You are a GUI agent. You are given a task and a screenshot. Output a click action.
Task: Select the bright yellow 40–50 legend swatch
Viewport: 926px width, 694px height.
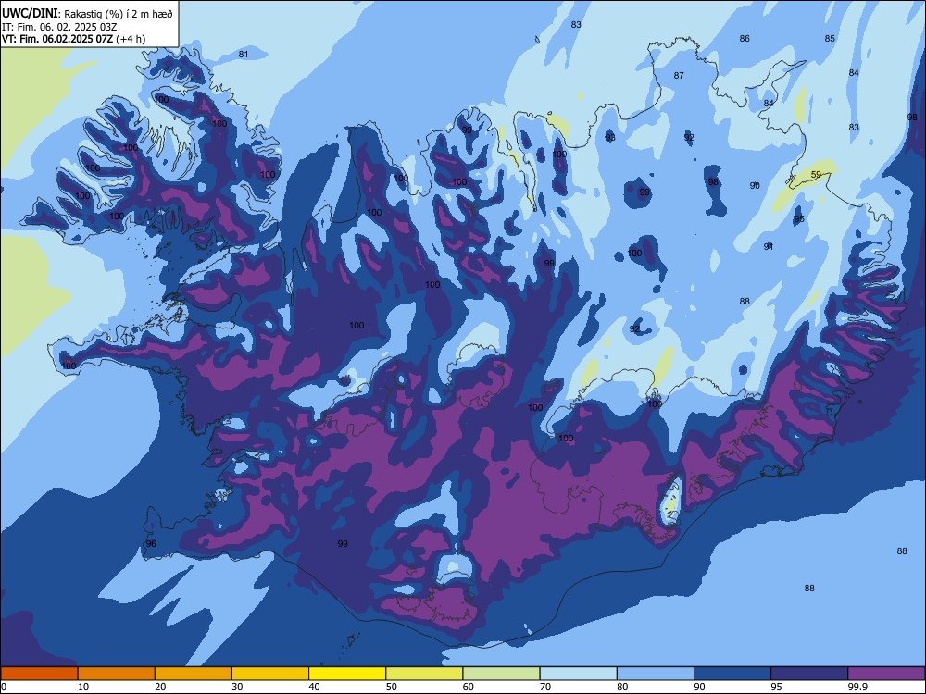pyautogui.click(x=347, y=674)
